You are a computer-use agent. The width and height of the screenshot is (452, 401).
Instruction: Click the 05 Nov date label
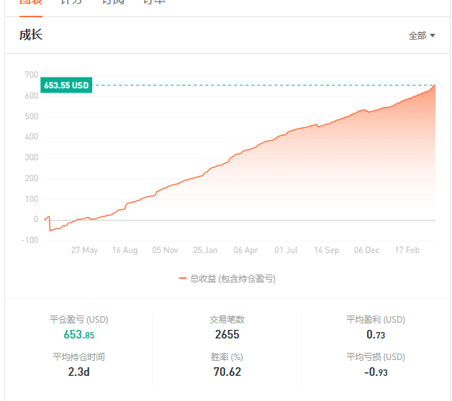165,250
